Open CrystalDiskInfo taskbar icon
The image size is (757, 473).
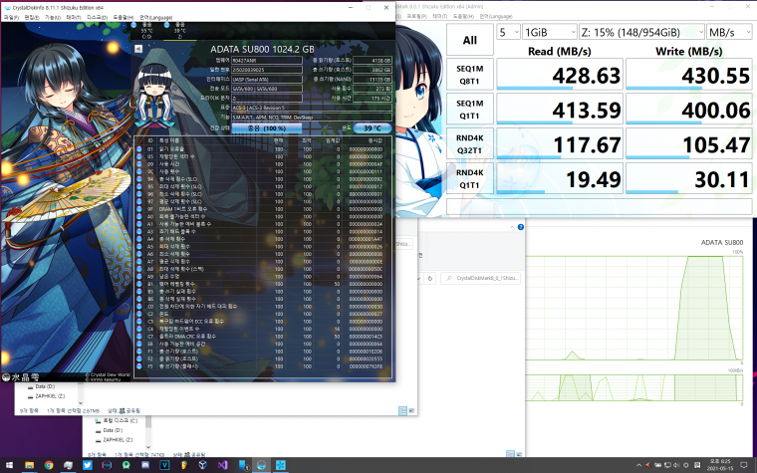tap(261, 465)
